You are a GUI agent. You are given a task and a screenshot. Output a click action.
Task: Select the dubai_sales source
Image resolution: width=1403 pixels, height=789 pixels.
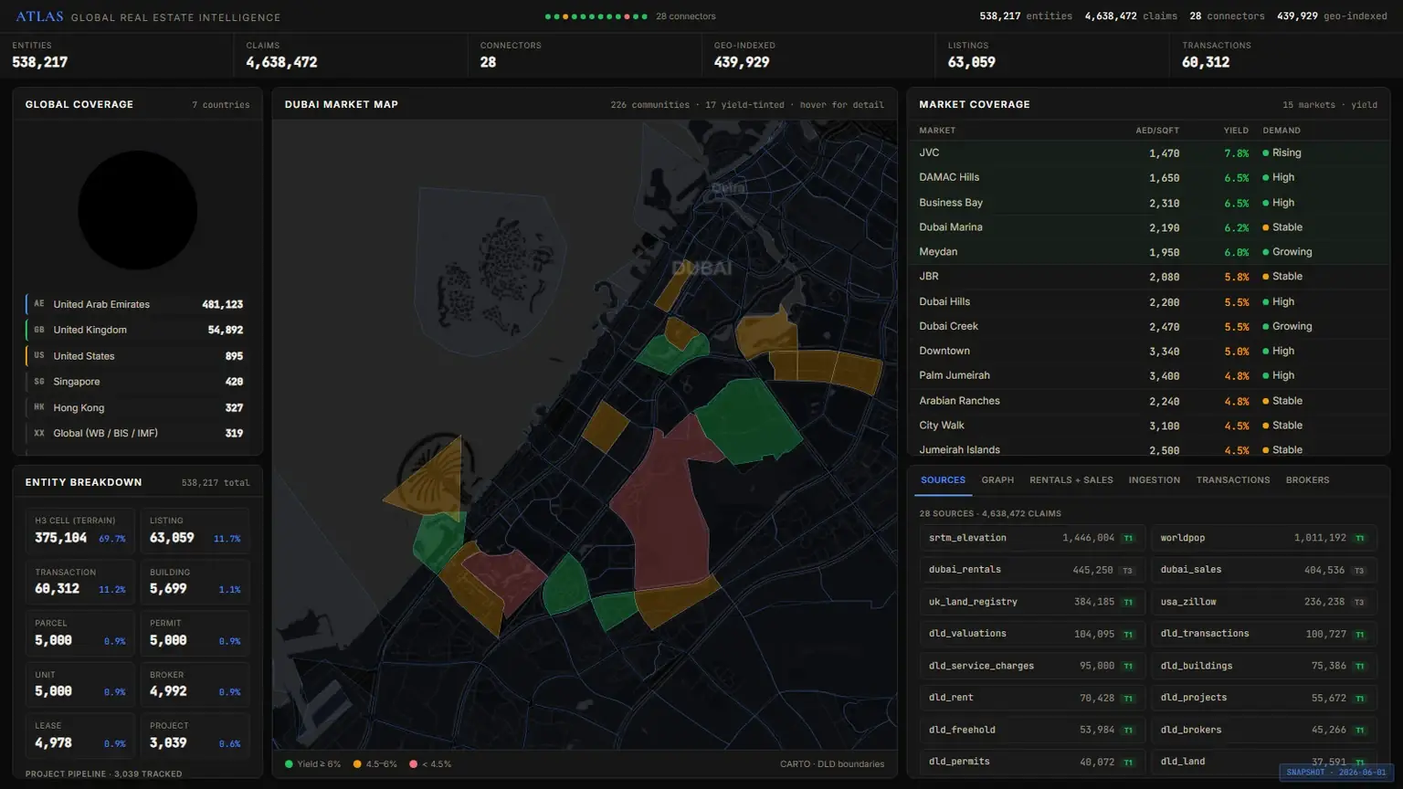click(1264, 570)
